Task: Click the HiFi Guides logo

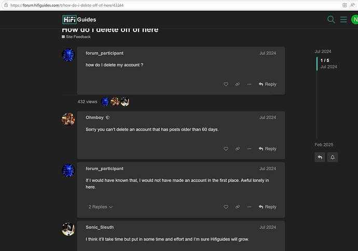Action: coord(79,20)
